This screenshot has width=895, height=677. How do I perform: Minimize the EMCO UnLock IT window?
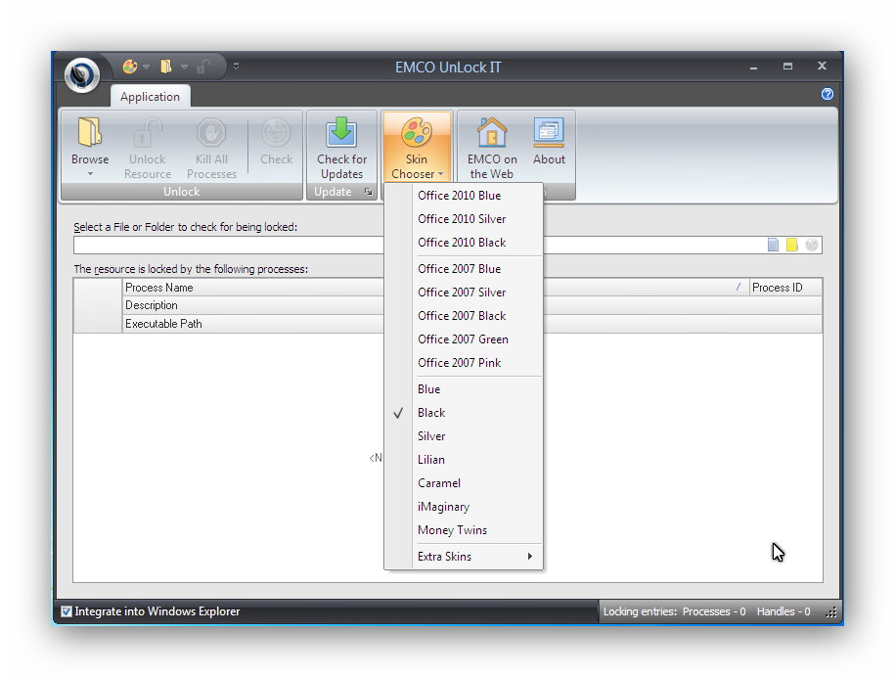(x=753, y=67)
